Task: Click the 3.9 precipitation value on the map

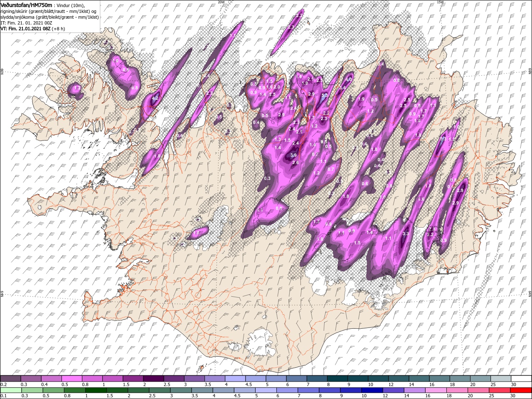Action: pos(293,155)
